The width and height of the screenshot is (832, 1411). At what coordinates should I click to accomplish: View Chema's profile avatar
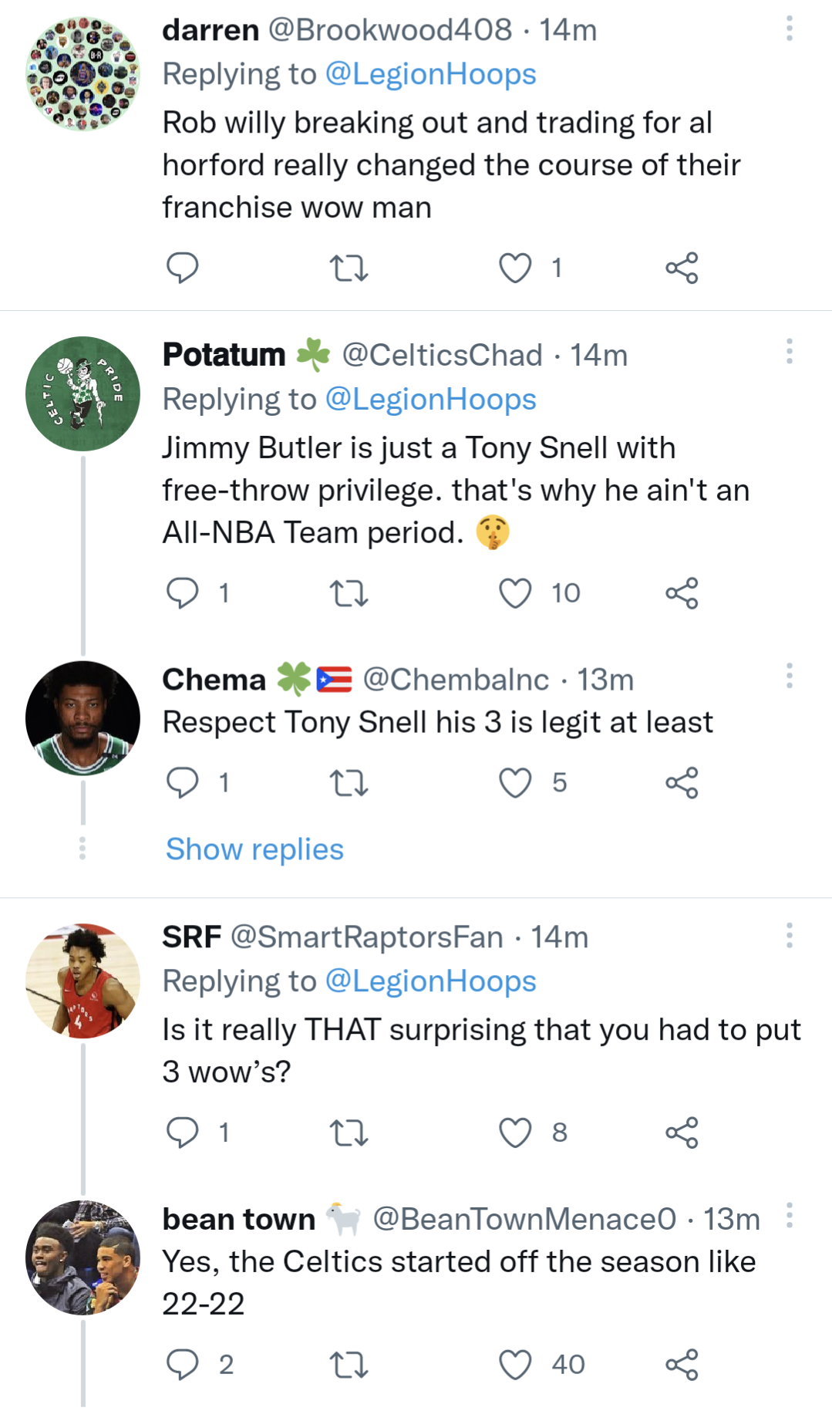coord(83,718)
